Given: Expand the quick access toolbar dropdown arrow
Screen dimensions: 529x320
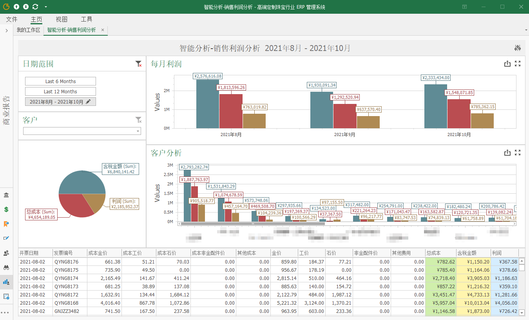Looking at the screenshot, I should pos(46,7).
